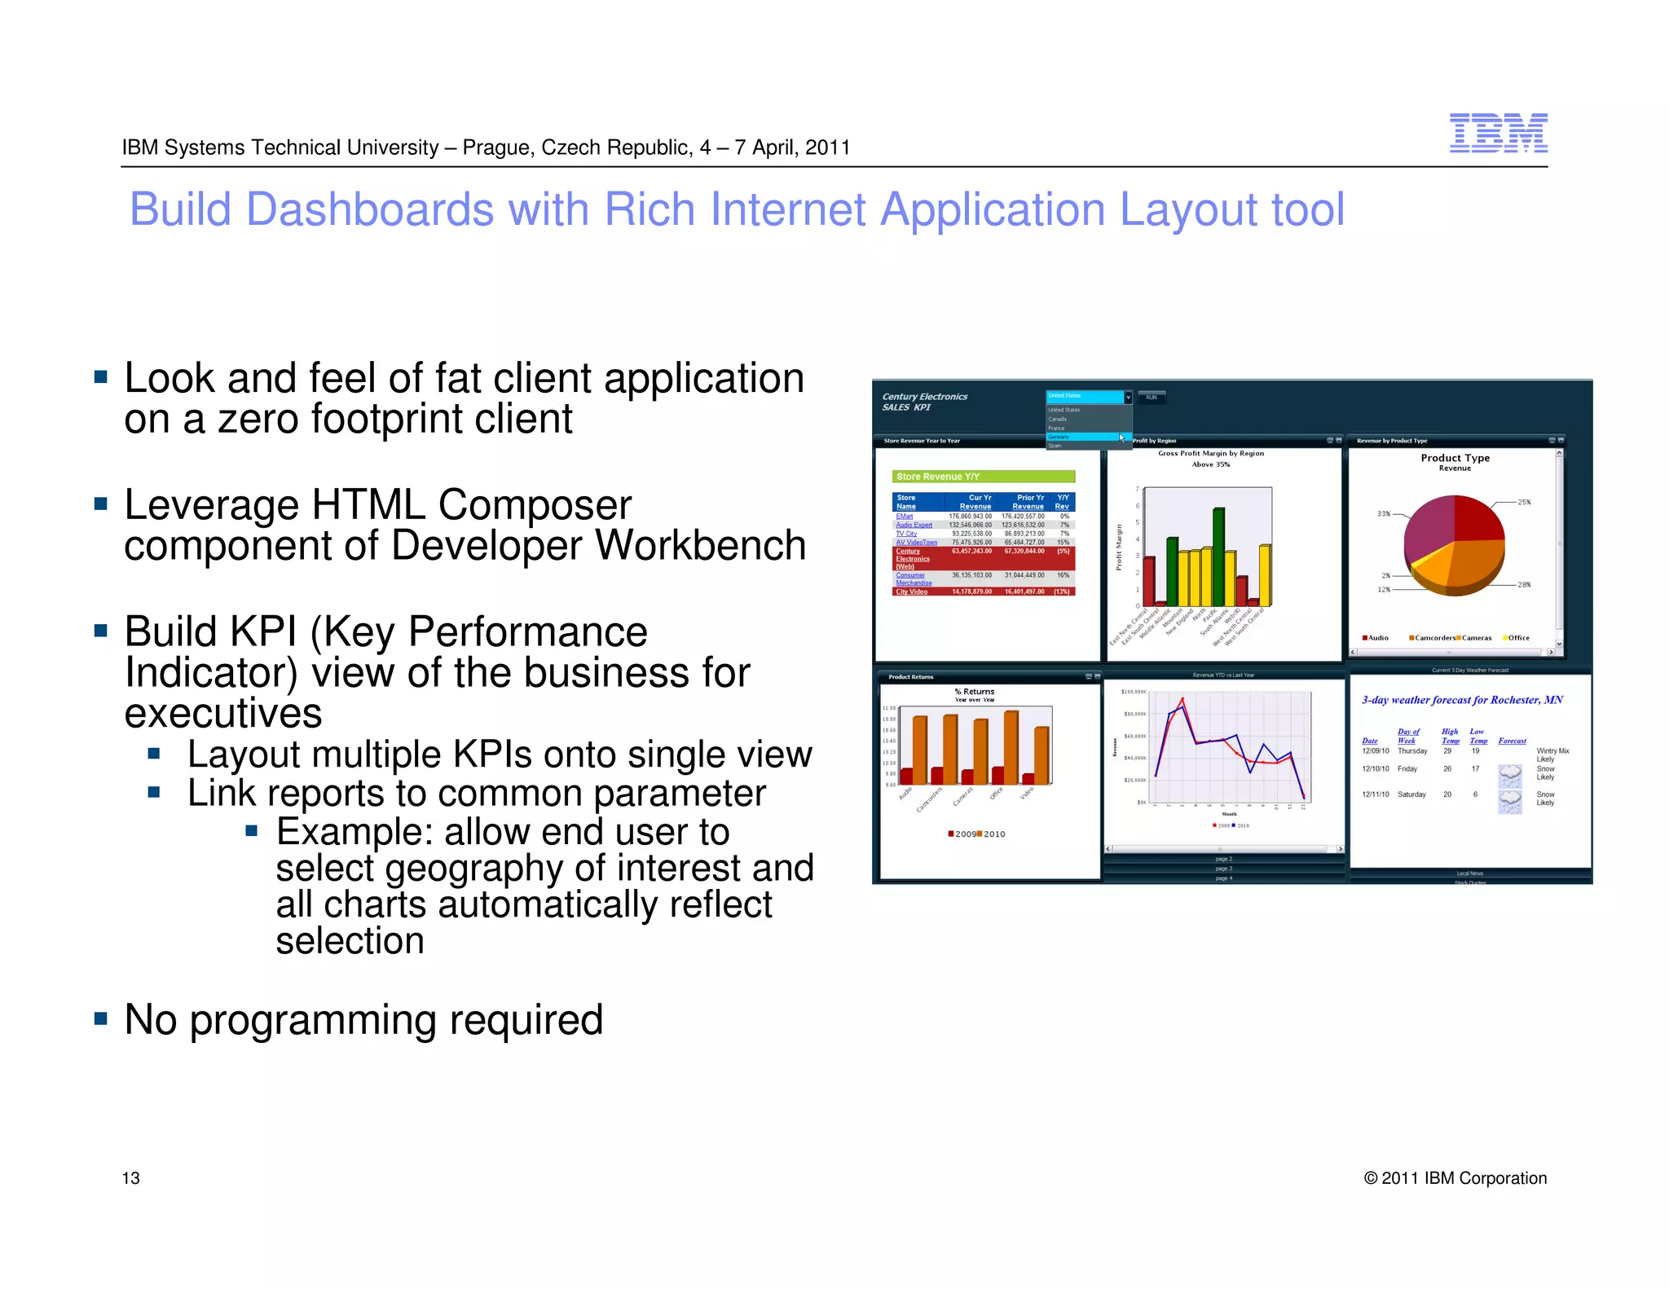This screenshot has height=1289, width=1669.
Task: Maximize the Profit by Region panel
Action: coord(1339,441)
